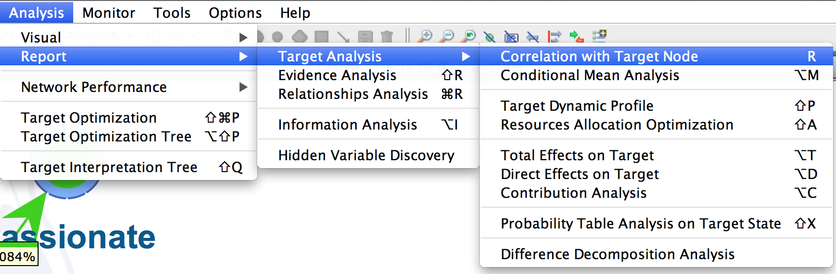Choose Conditional Mean Analysis
Screen dimensions: 836x274
click(656, 75)
